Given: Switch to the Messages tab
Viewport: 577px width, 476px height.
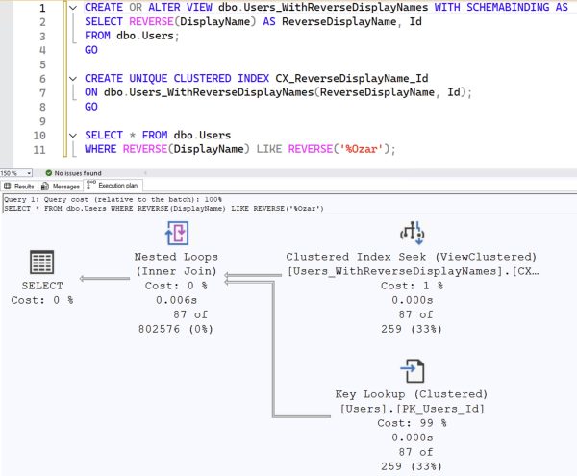Looking at the screenshot, I should [x=65, y=186].
